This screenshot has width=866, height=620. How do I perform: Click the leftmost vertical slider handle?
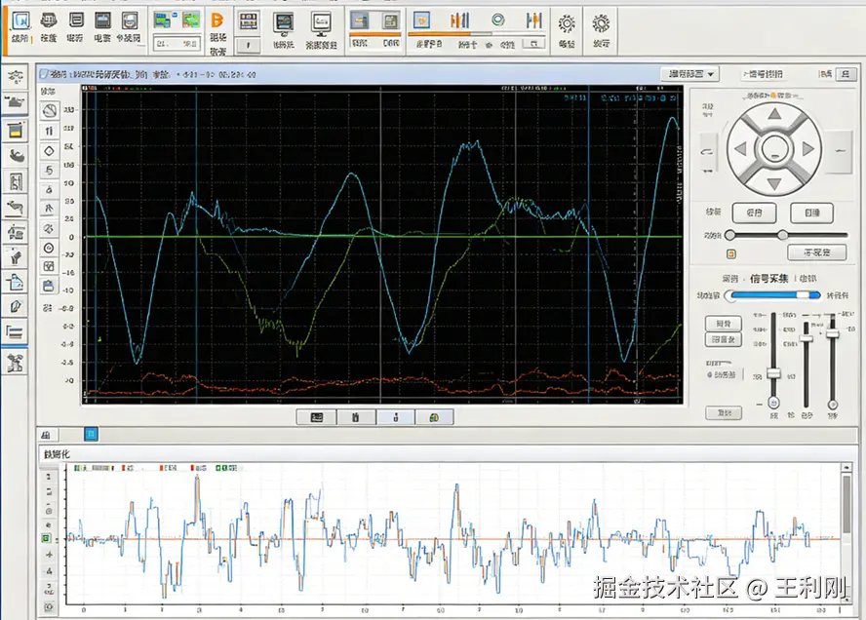click(773, 373)
